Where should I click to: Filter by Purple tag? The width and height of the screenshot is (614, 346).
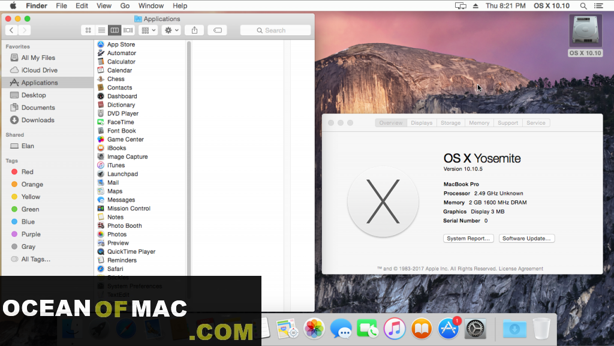[x=31, y=234]
